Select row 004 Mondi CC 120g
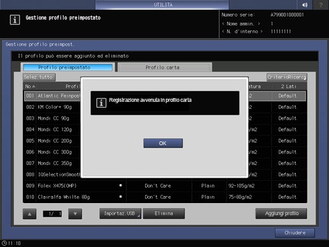Screen dimensions: 329x247 [165, 129]
